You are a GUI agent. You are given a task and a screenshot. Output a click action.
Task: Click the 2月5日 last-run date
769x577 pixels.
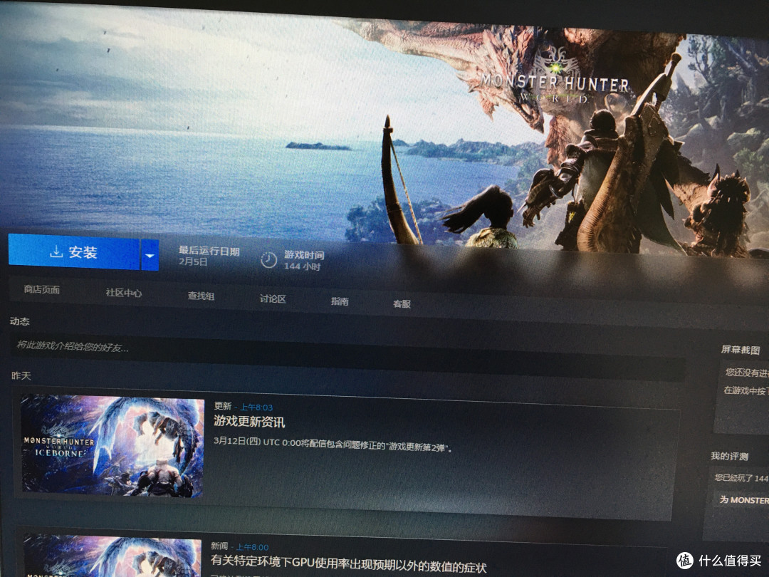(x=193, y=261)
